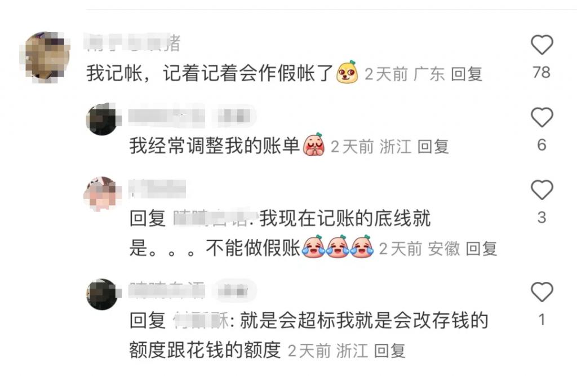Like the comment with 78 likes

point(542,45)
